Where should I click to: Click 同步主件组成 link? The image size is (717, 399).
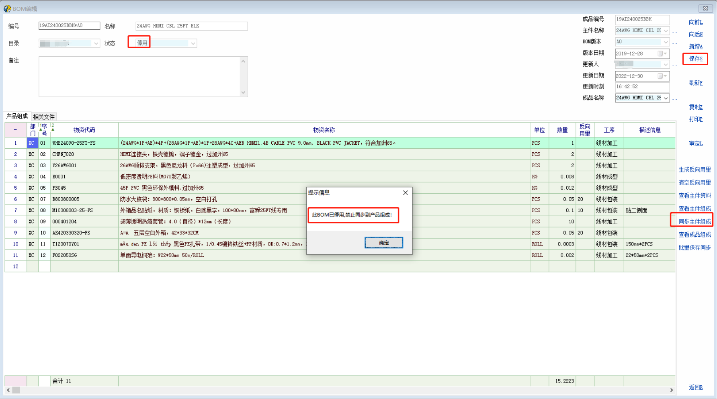pos(694,221)
